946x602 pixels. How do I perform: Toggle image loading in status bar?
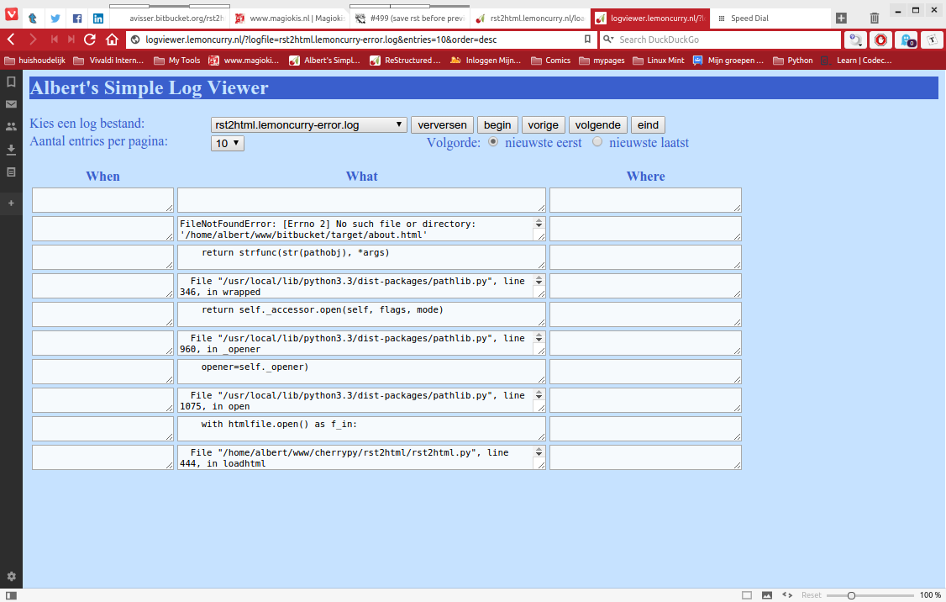click(767, 595)
